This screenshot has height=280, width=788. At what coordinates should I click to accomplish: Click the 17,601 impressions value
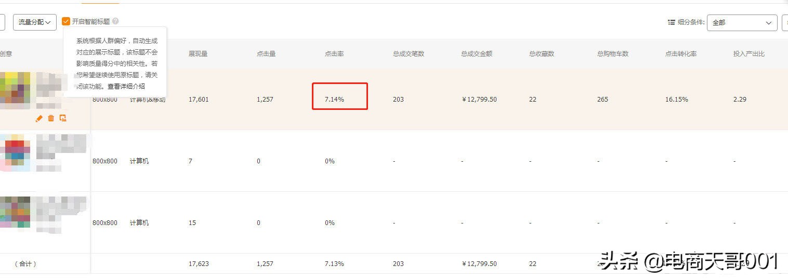pos(199,100)
